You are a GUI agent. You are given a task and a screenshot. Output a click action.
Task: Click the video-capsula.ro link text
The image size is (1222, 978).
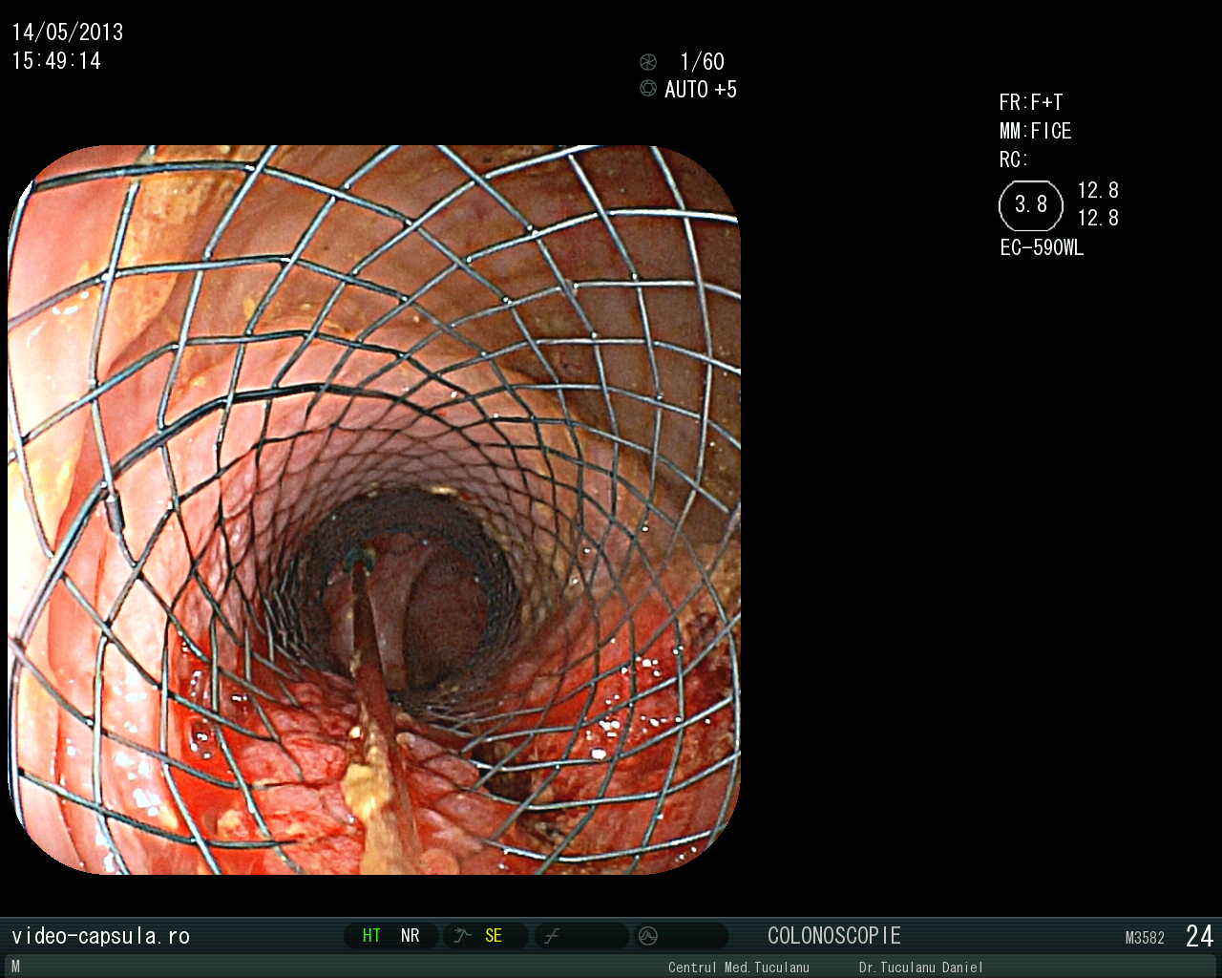point(100,936)
